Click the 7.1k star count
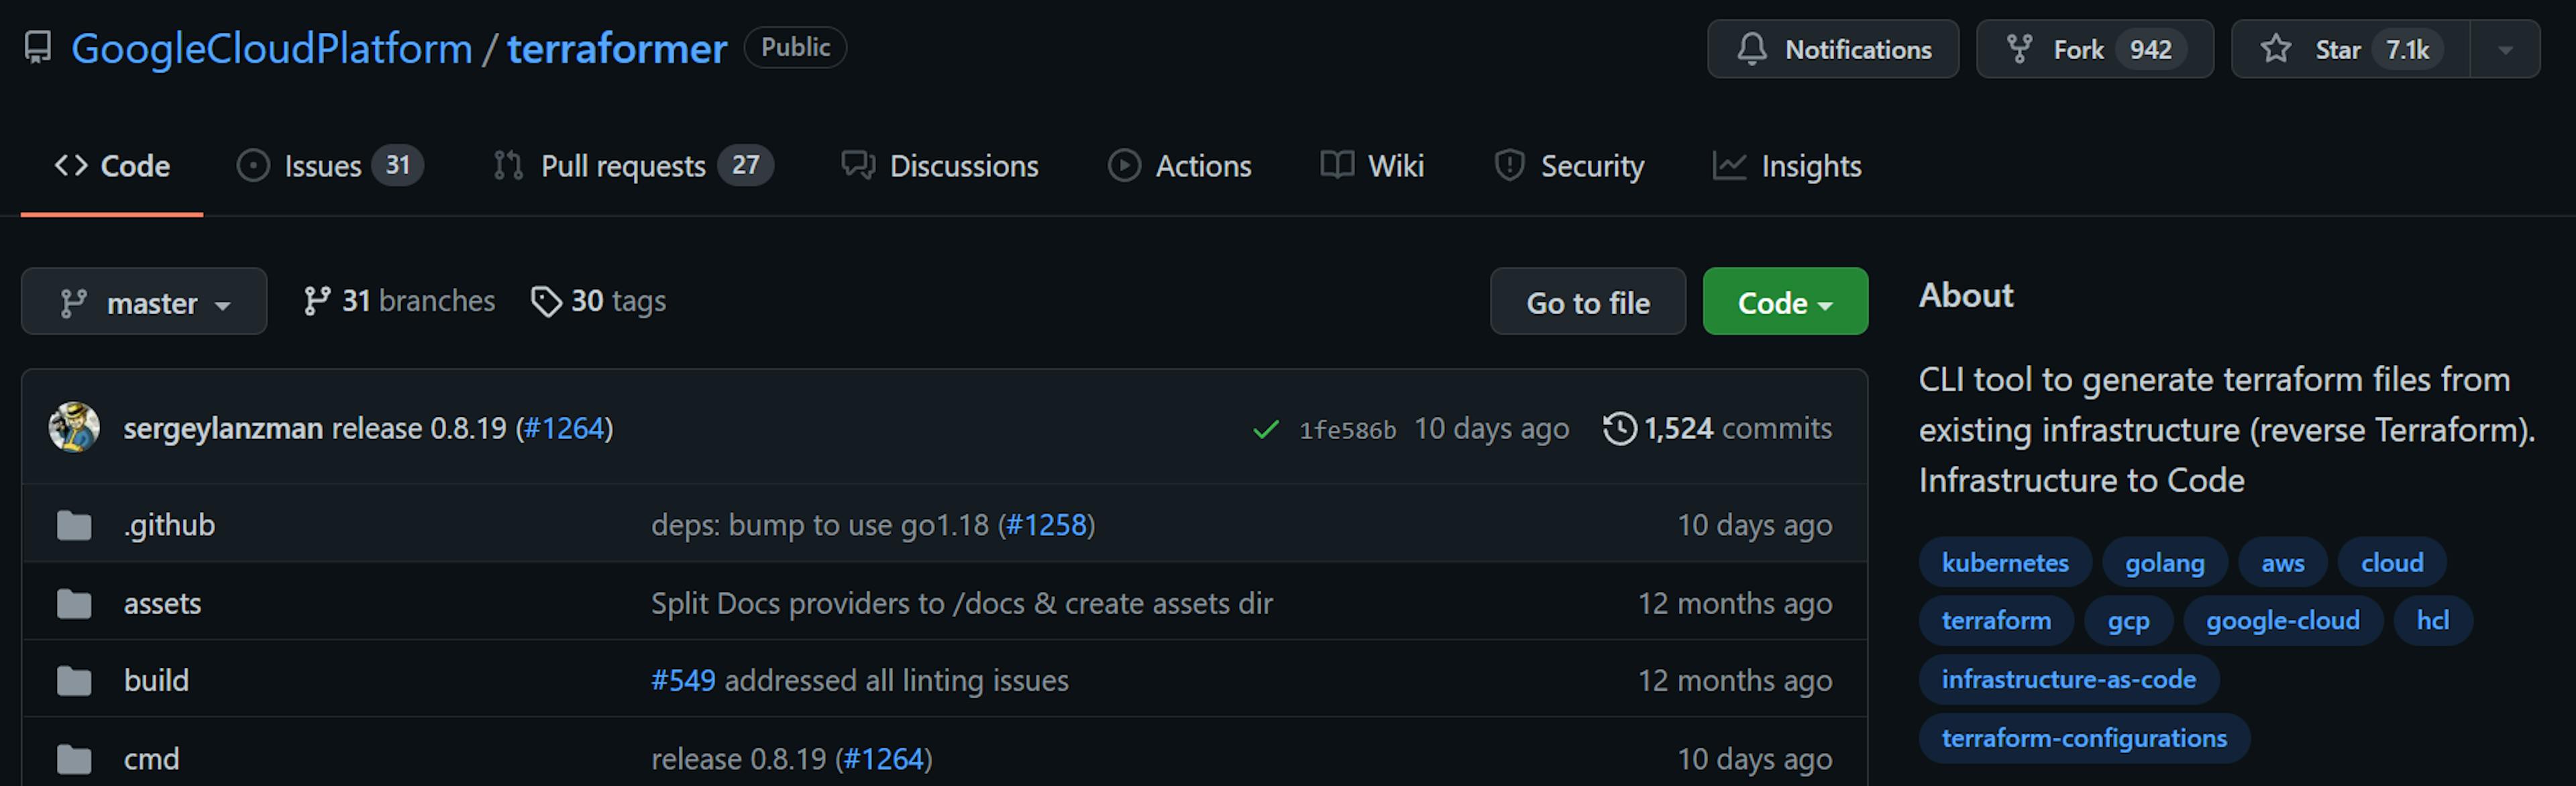 click(2407, 49)
